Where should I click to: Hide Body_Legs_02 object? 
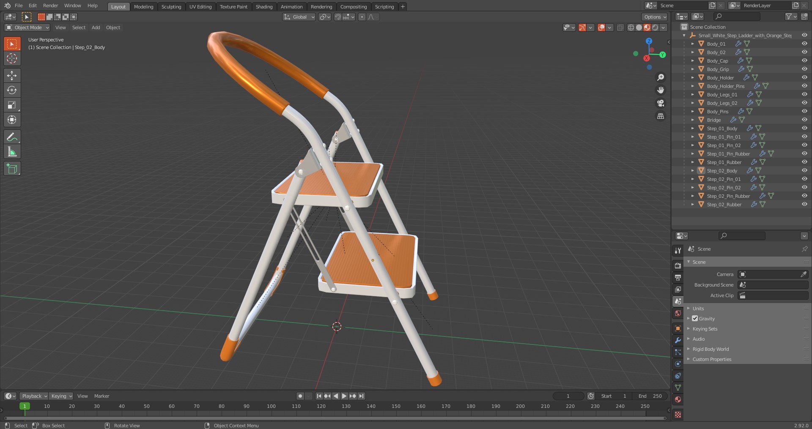click(x=804, y=103)
